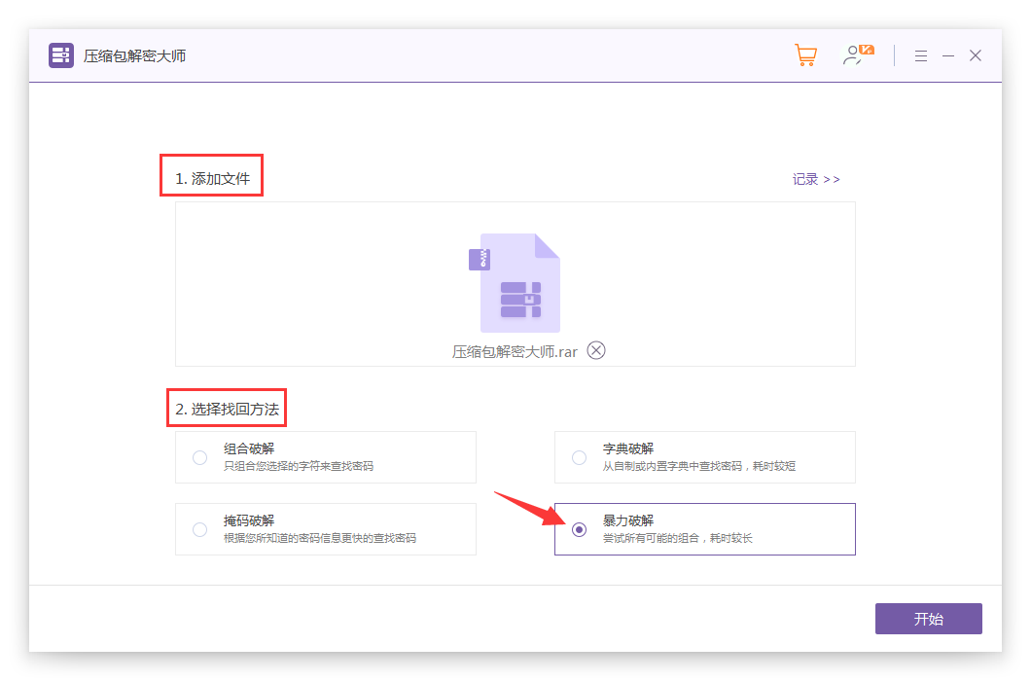This screenshot has width=1031, height=681.
Task: Open the hamburger menu in title bar
Action: (x=920, y=55)
